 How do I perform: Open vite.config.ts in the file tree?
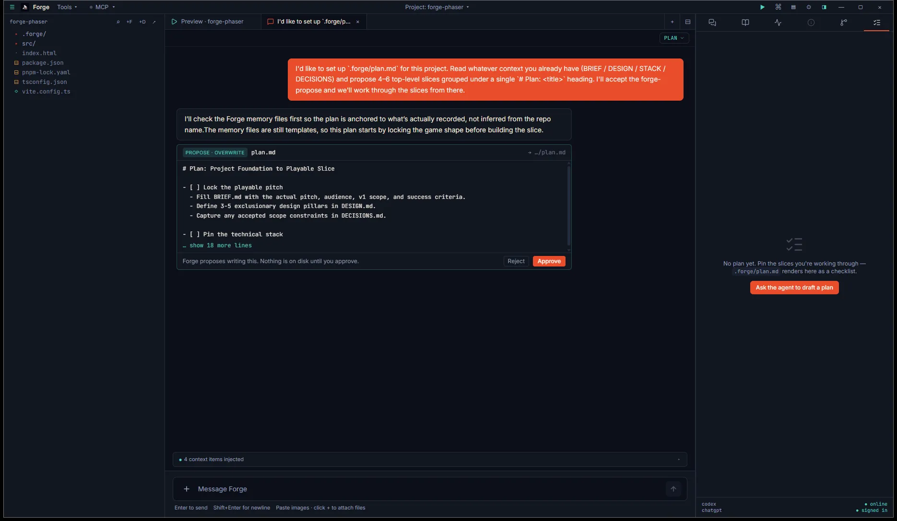coord(46,92)
